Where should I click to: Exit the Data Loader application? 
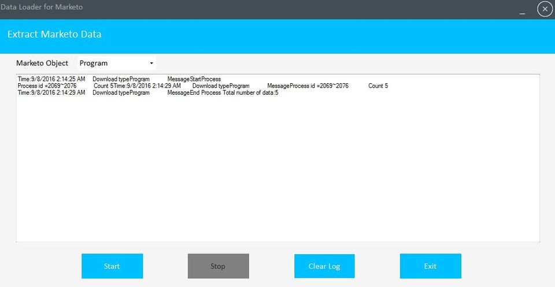[430, 266]
